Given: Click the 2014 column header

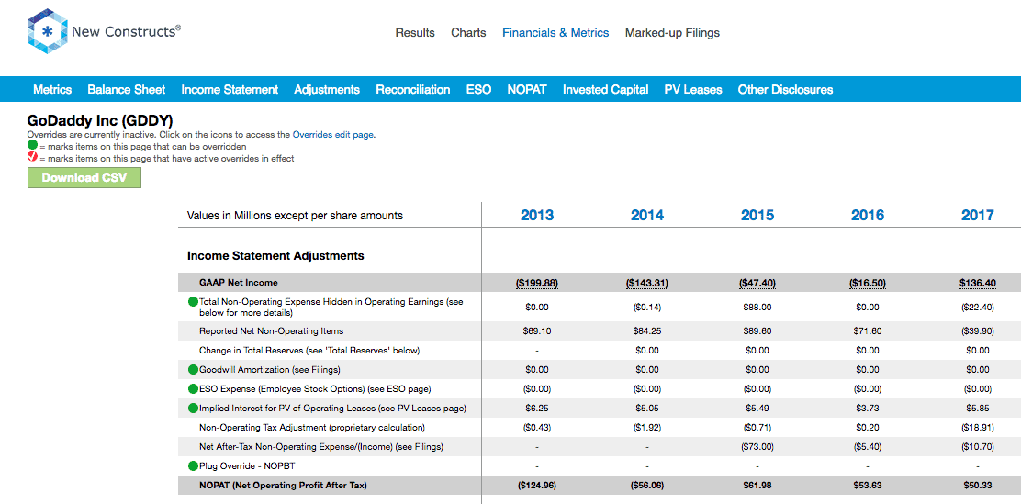Looking at the screenshot, I should point(647,216).
